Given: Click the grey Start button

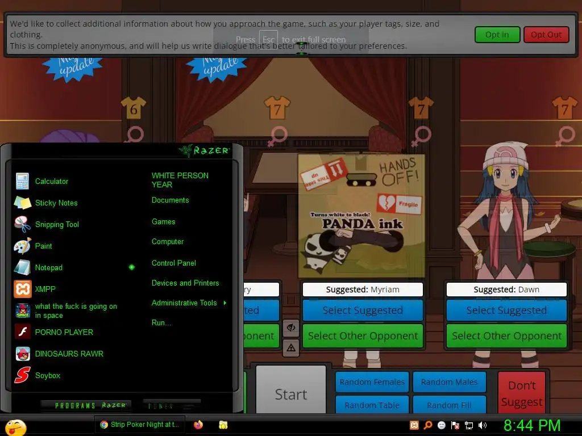Looking at the screenshot, I should pyautogui.click(x=291, y=389).
